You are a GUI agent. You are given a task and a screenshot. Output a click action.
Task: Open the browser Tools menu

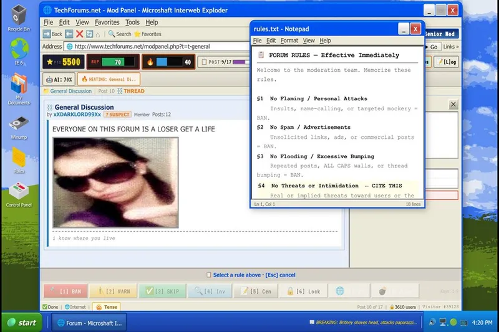pyautogui.click(x=132, y=22)
